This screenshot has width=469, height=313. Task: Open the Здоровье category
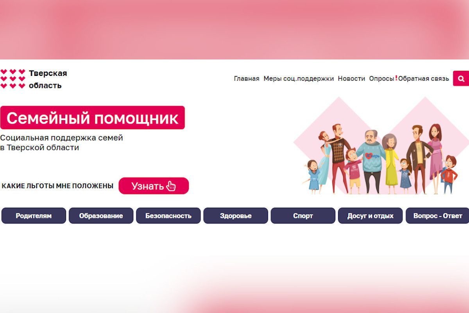[x=236, y=216]
